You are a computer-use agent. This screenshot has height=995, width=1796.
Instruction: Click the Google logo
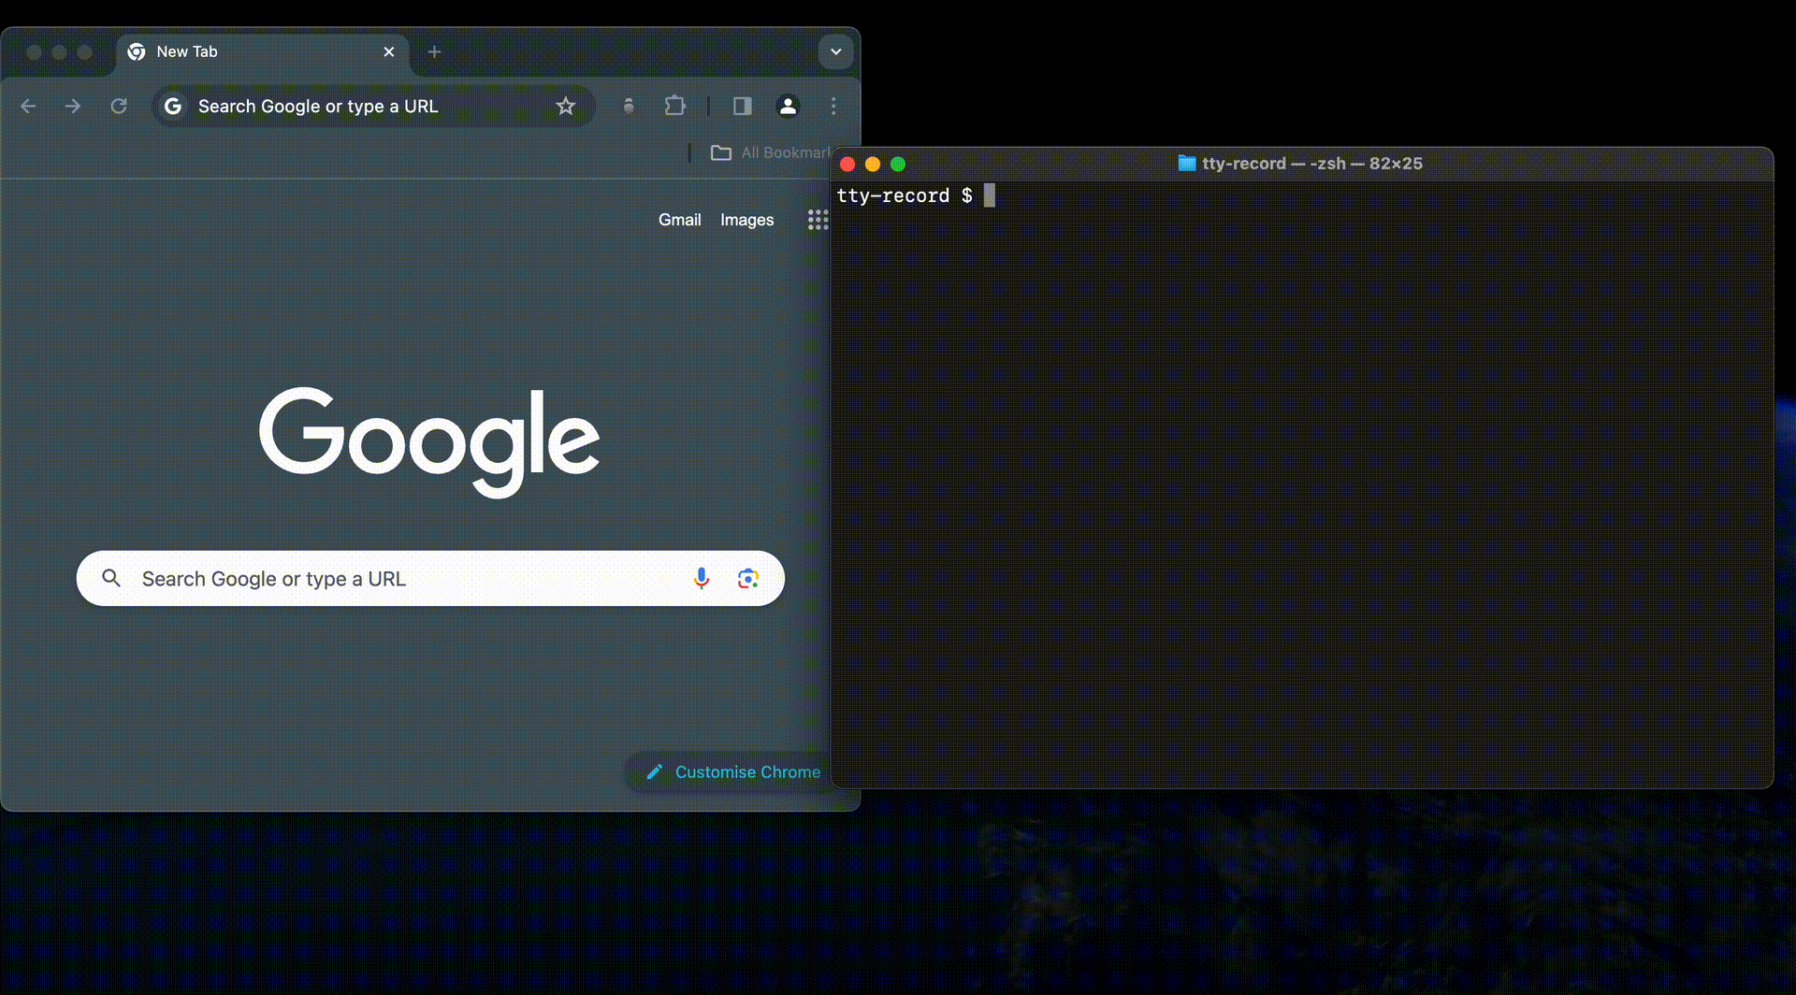429,441
